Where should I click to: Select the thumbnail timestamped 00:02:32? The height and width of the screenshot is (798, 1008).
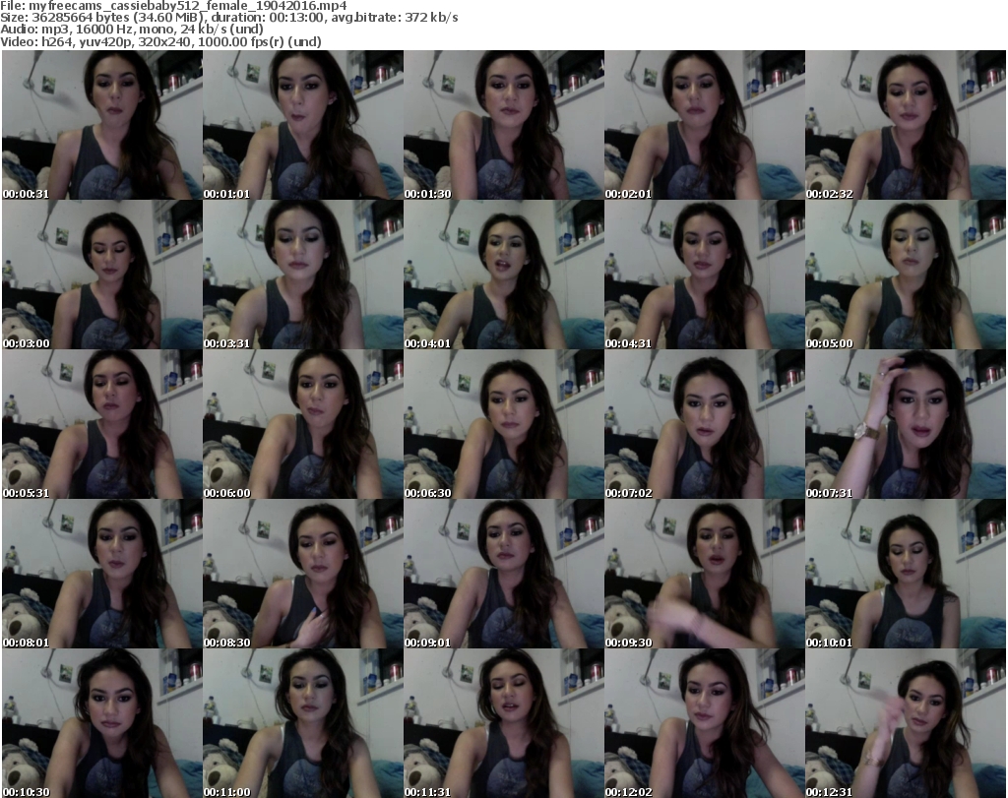tap(906, 125)
